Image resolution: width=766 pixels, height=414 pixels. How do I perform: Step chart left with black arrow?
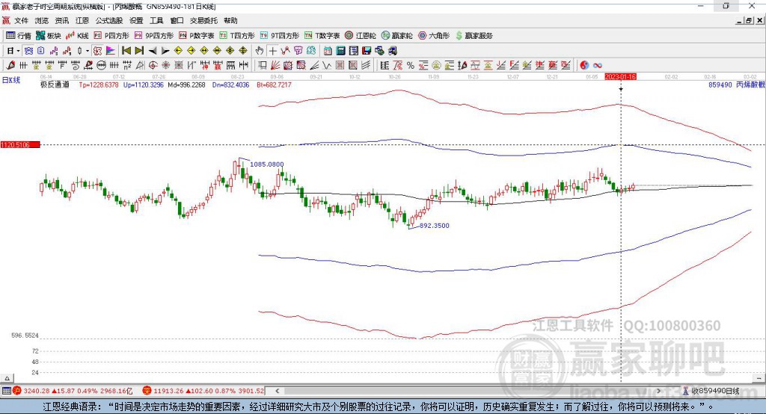coord(153,51)
